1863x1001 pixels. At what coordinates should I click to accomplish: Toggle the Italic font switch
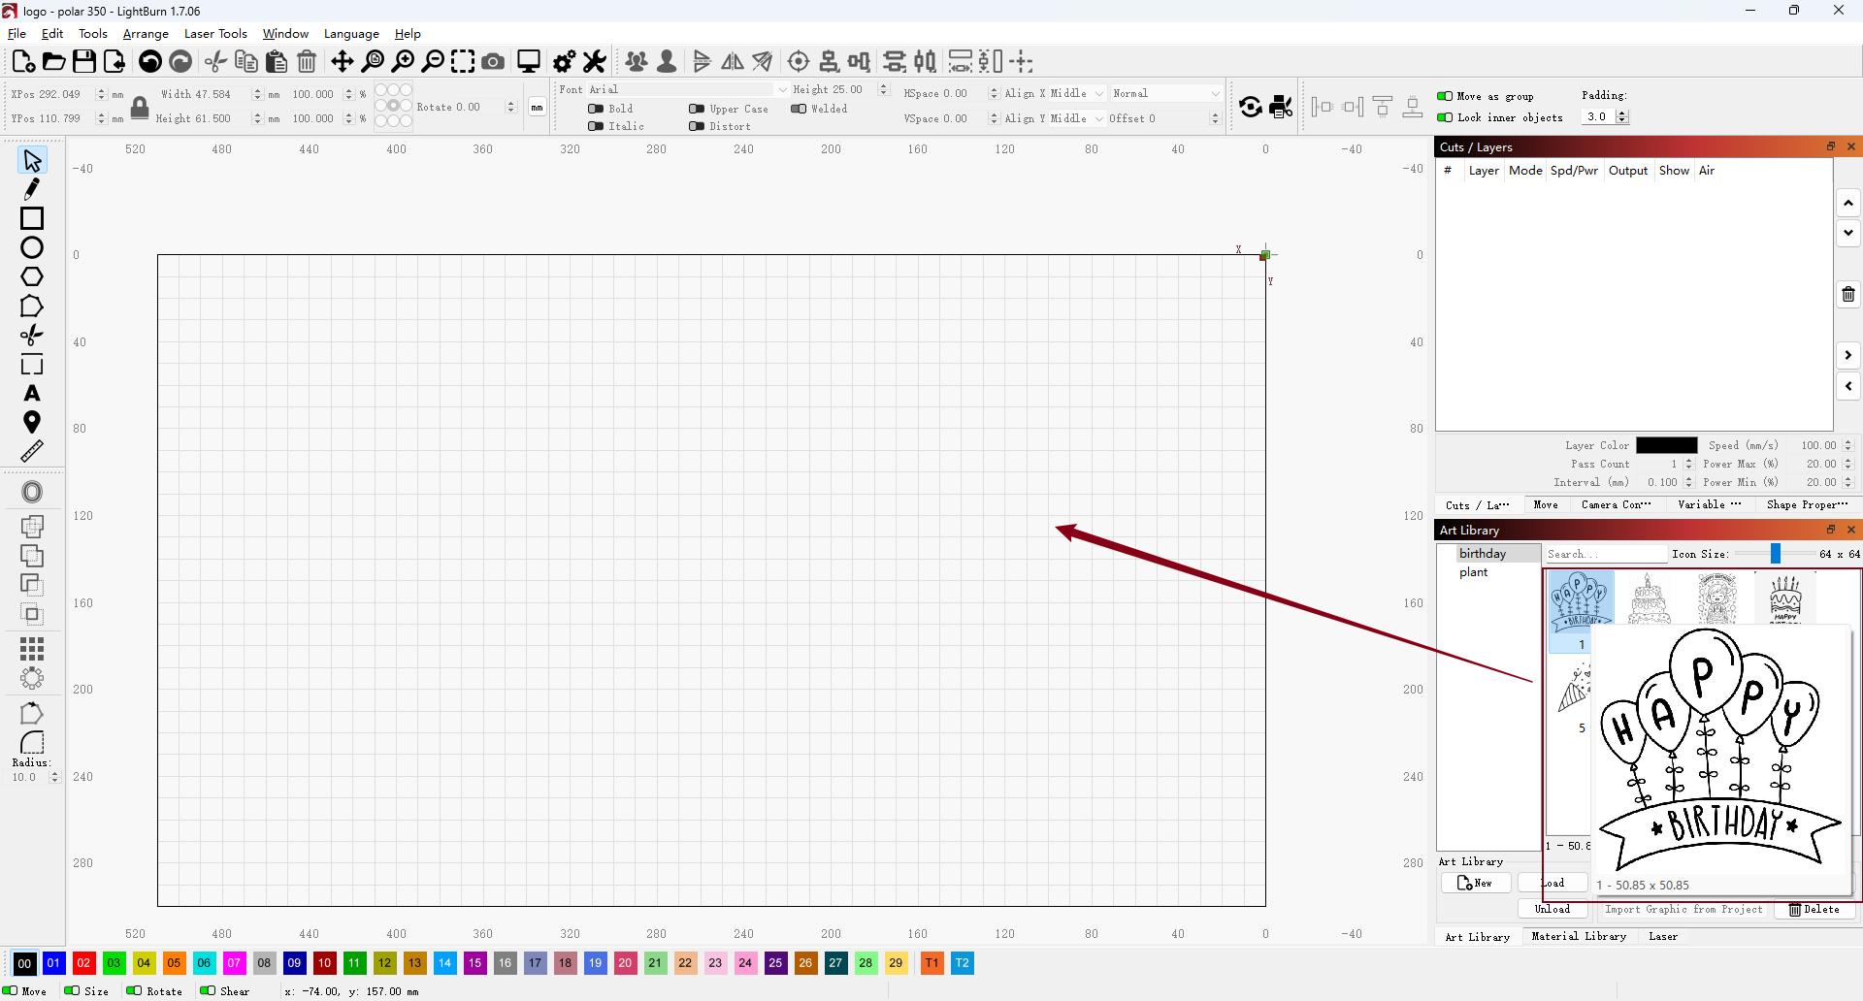[596, 126]
